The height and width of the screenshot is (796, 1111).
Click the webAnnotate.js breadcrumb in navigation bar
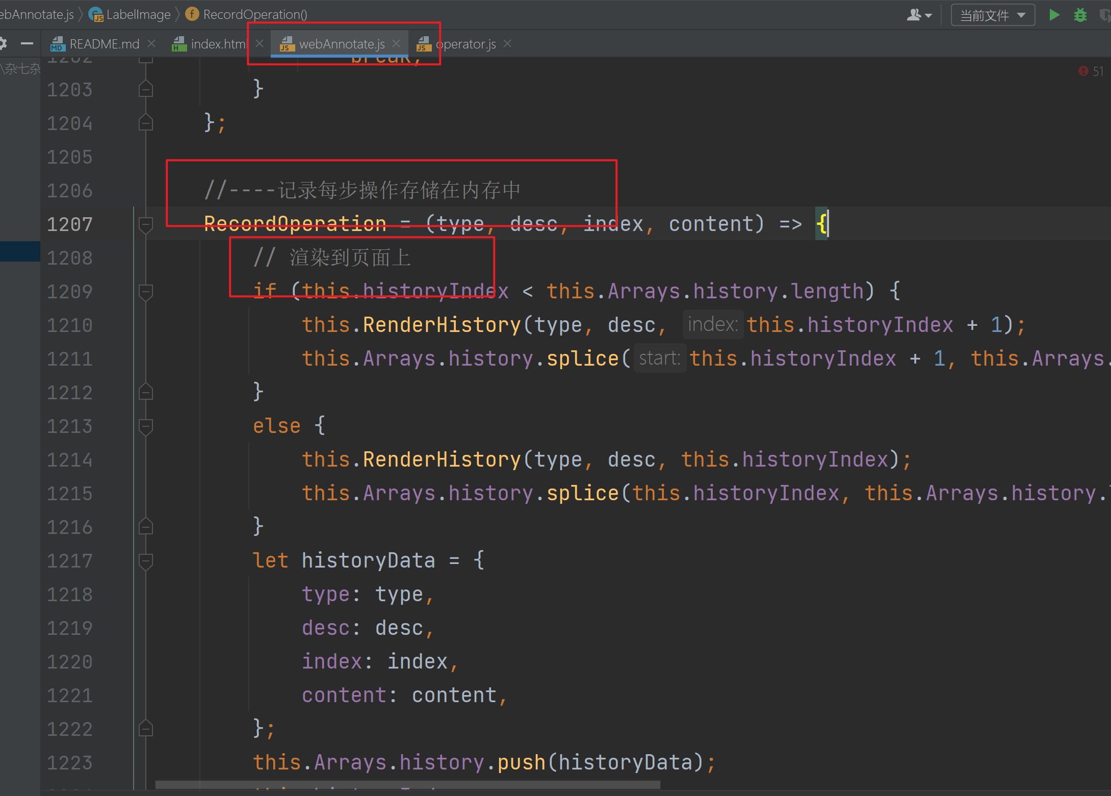click(37, 14)
